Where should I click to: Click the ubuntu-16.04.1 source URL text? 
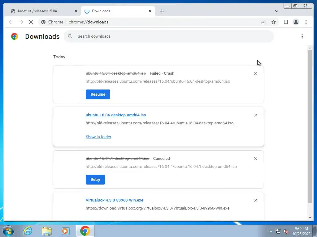(x=161, y=166)
